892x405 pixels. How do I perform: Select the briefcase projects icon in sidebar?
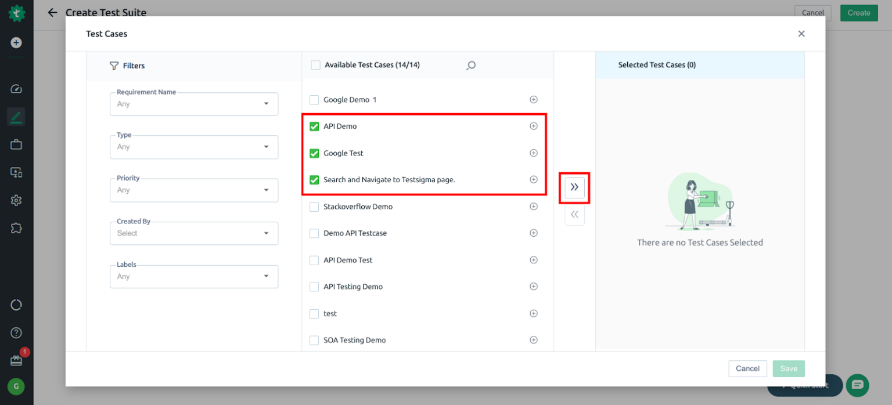[x=16, y=144]
